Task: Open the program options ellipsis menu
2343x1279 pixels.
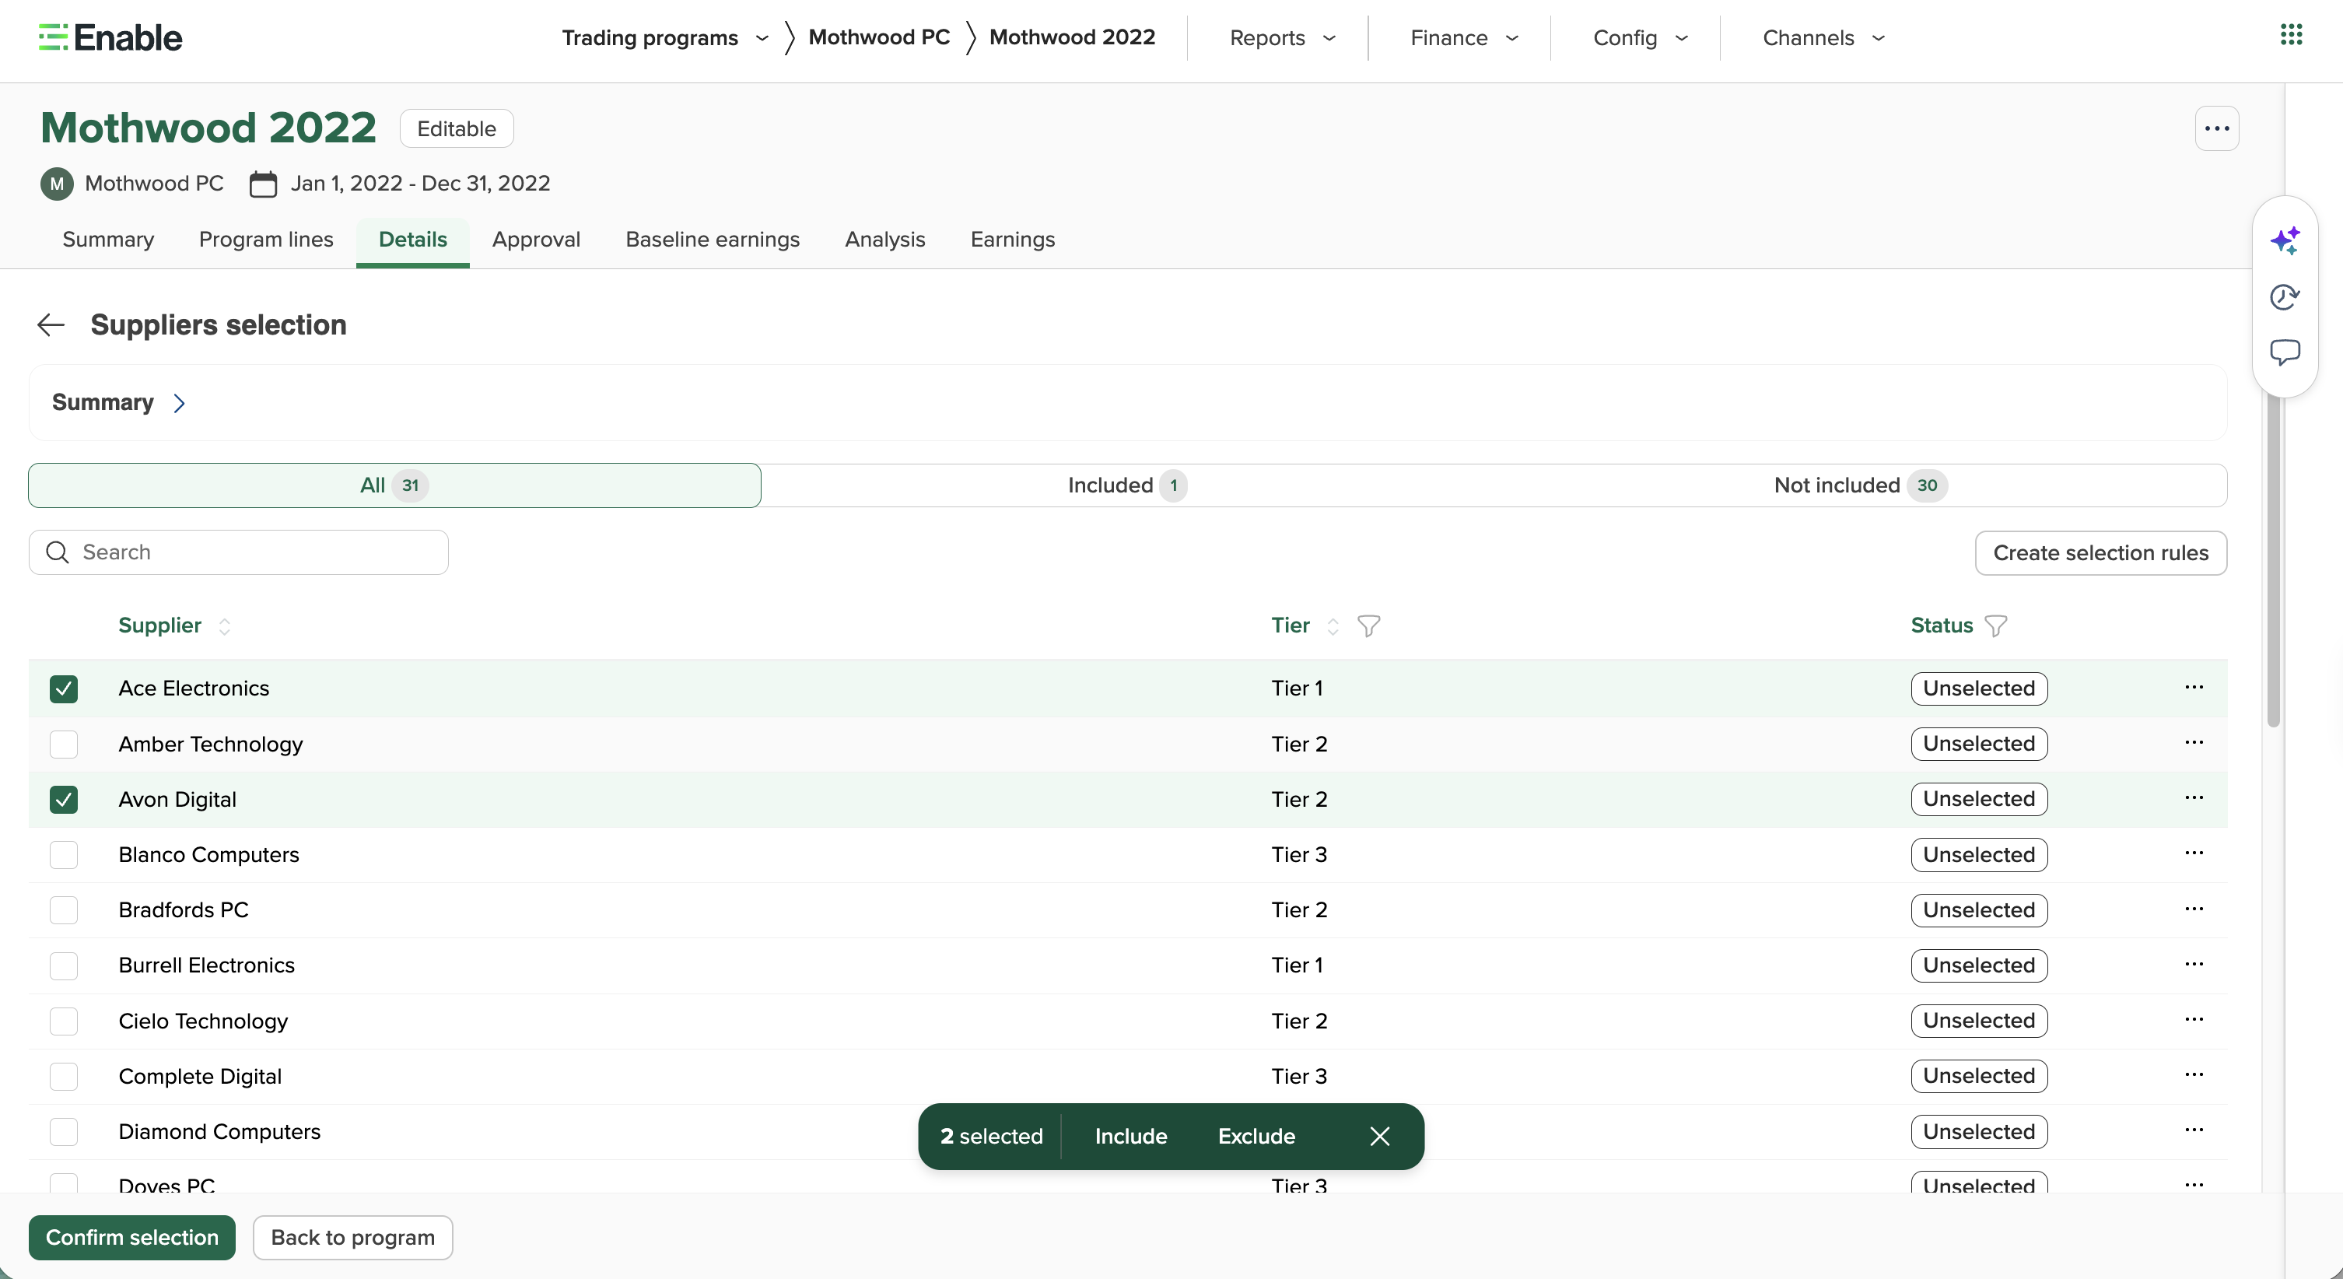Action: tap(2216, 128)
